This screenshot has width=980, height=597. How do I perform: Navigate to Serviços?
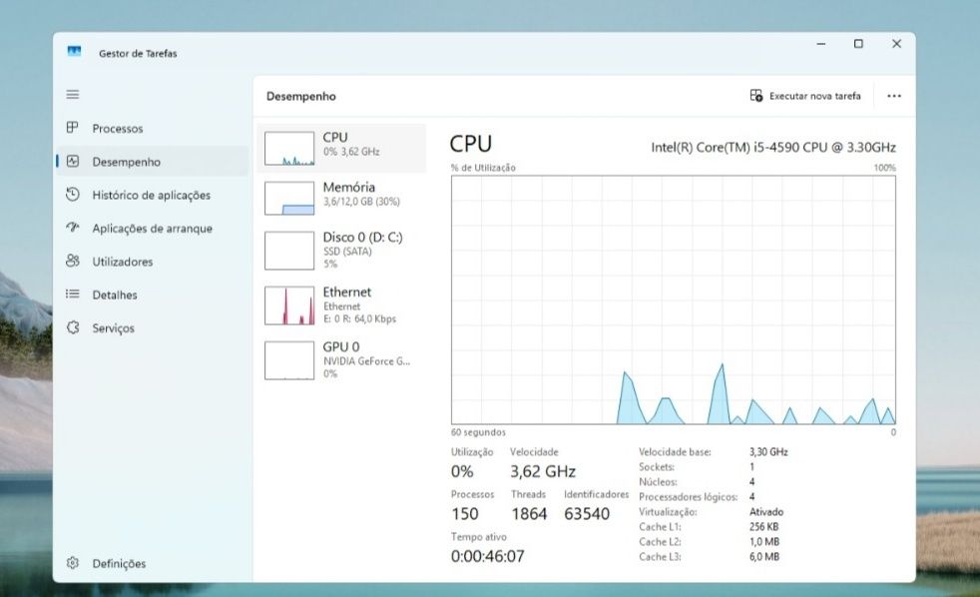(x=153, y=327)
